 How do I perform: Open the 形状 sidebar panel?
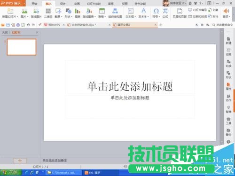click(x=228, y=75)
